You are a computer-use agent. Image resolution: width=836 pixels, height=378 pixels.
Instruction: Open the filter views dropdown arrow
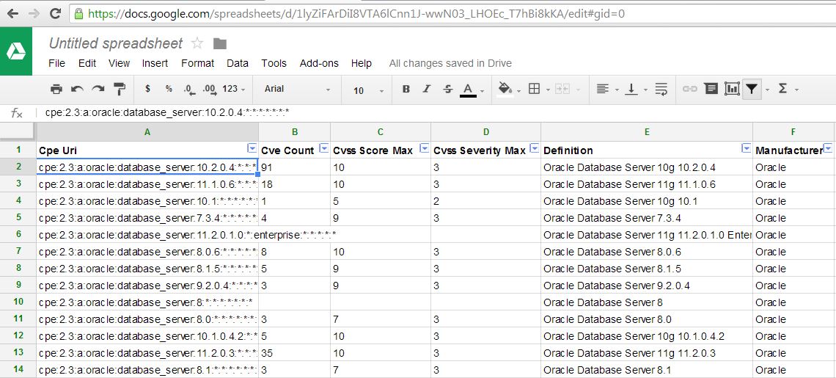tap(767, 90)
